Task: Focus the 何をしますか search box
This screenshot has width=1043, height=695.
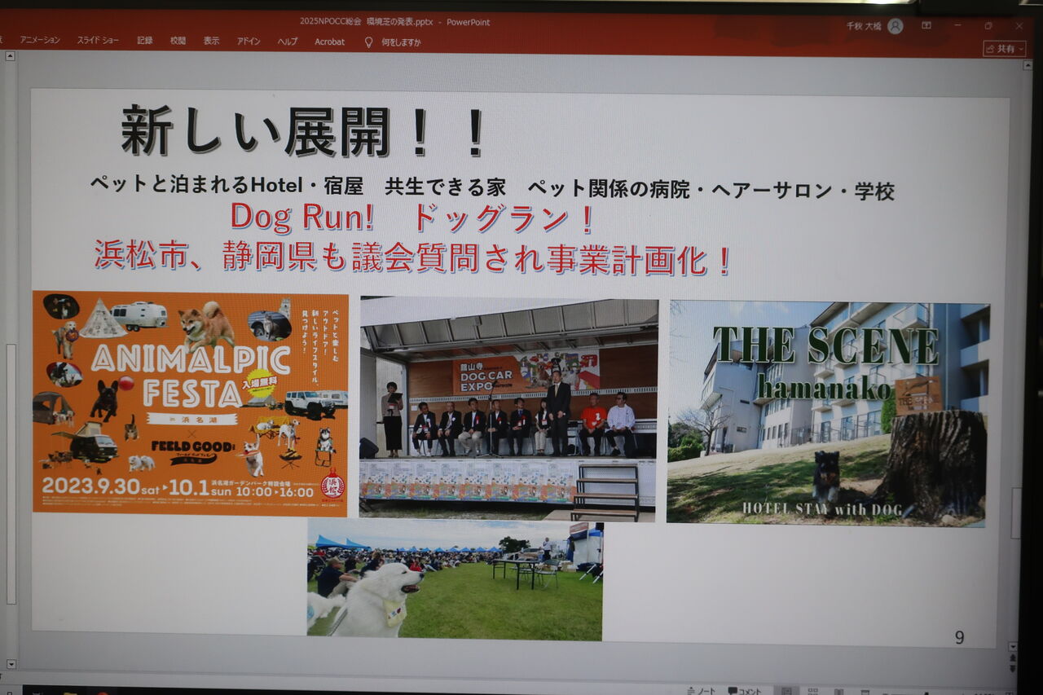Action: click(401, 42)
